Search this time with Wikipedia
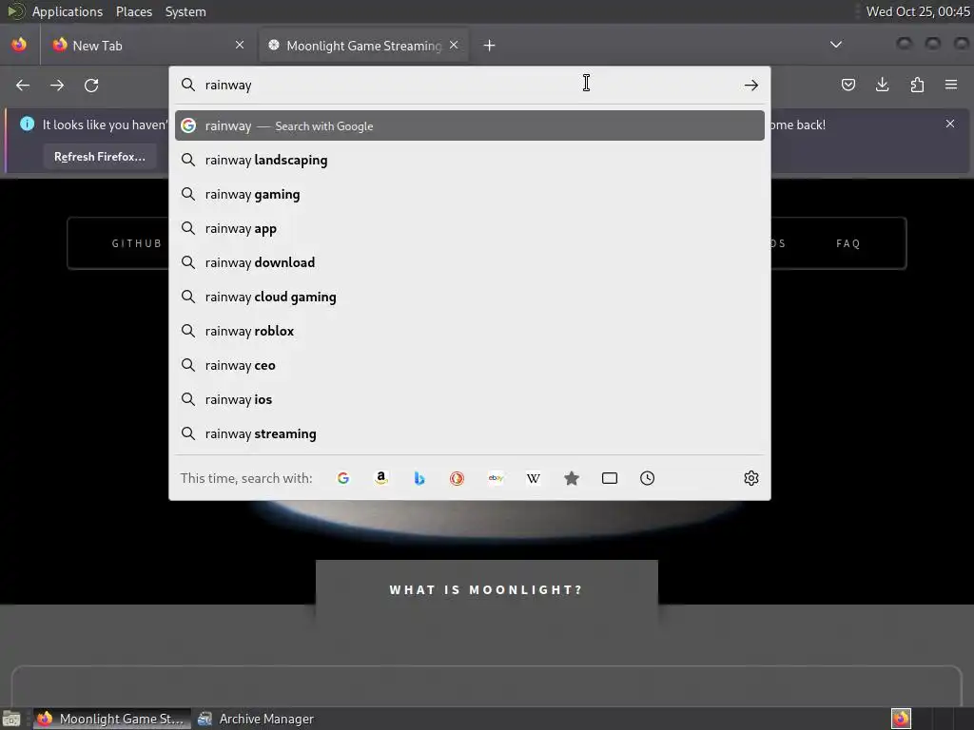 [533, 478]
